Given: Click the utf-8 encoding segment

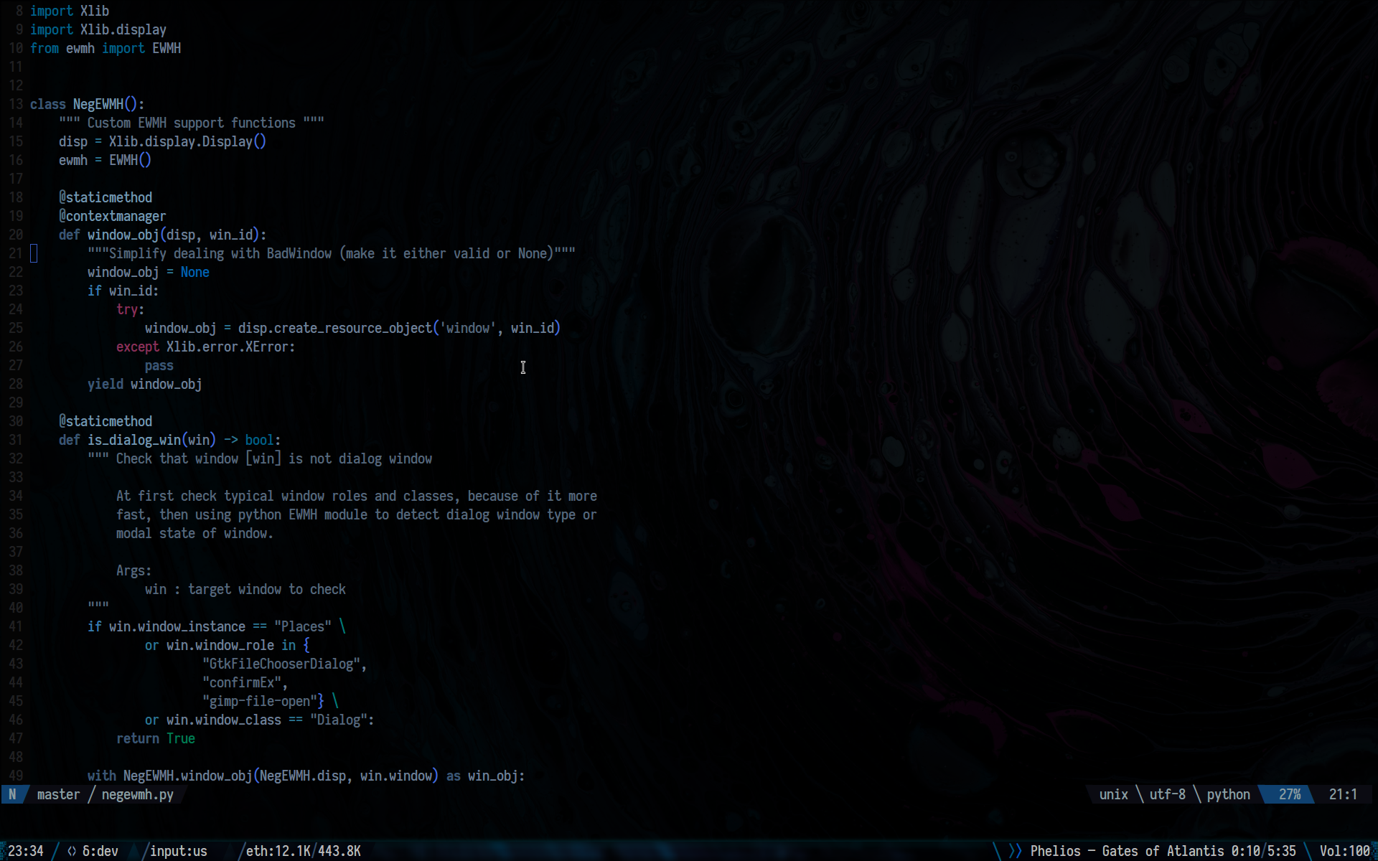Looking at the screenshot, I should pos(1167,794).
